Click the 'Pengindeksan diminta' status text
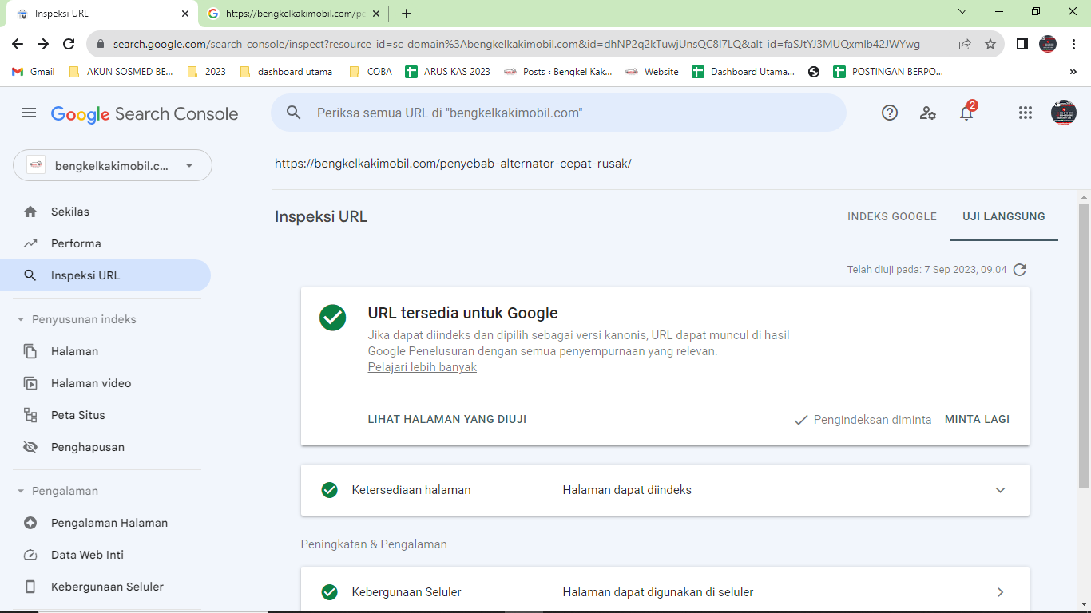The height and width of the screenshot is (613, 1091). pos(872,420)
